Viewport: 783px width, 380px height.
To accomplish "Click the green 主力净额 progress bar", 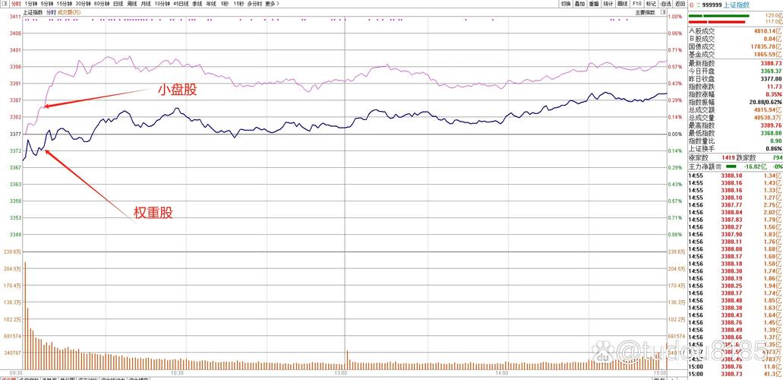I will tap(731, 166).
